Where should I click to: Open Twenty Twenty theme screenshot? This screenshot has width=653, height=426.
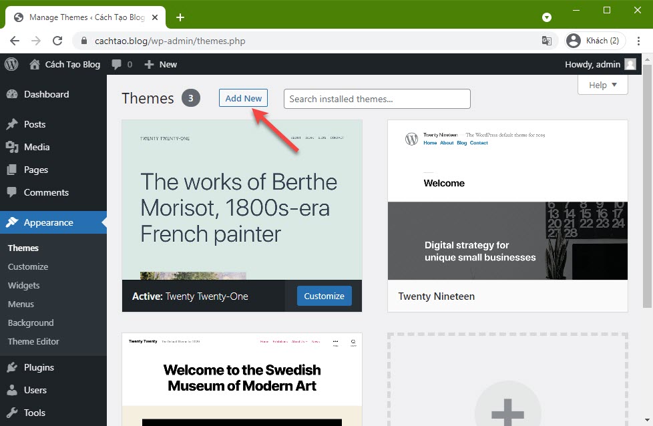[242, 379]
